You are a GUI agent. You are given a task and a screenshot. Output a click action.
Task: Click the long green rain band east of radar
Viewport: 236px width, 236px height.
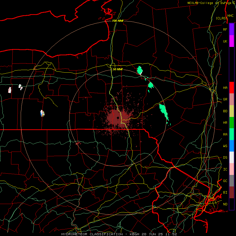164,112
